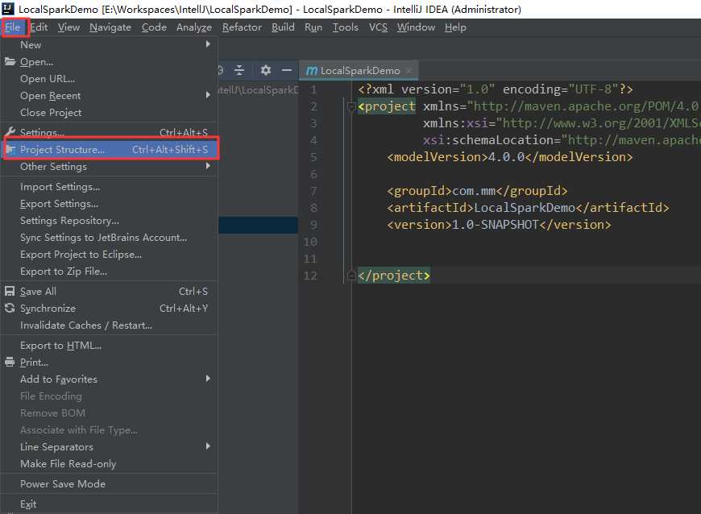
Task: Click the Maven 'm' icon on the editor tab
Action: pyautogui.click(x=312, y=71)
